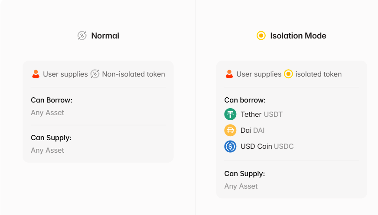
Task: Click the orange user icon in Normal card
Action: pyautogui.click(x=36, y=74)
